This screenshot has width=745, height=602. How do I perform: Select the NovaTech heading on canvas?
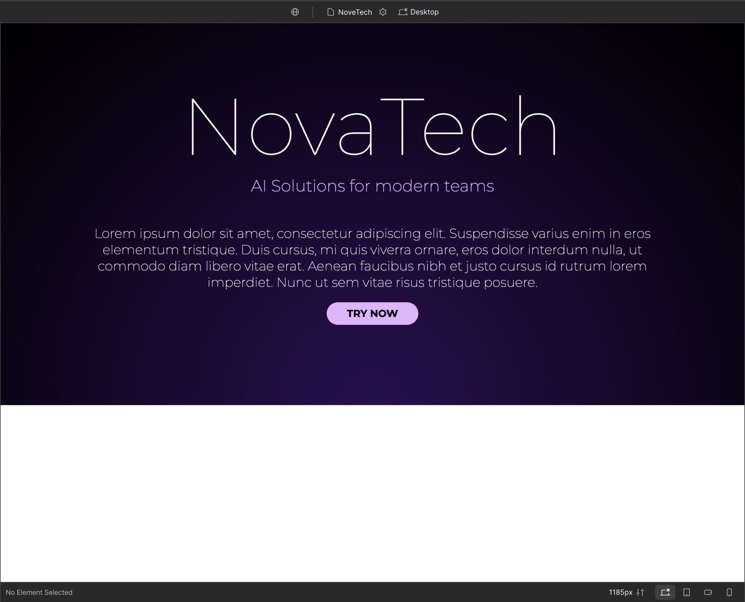(373, 126)
